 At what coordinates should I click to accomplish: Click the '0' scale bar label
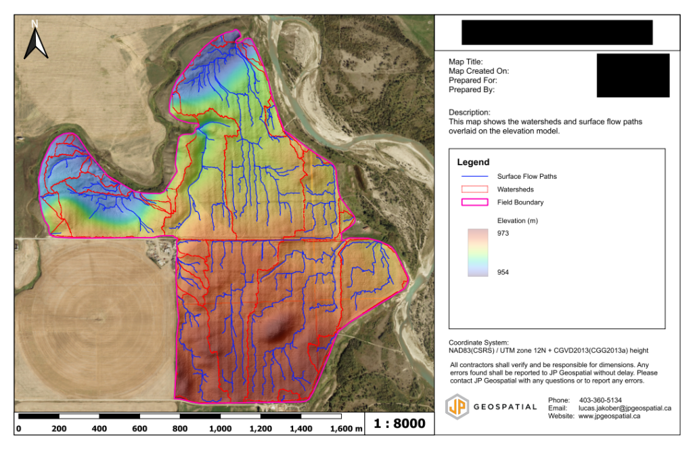coord(18,429)
